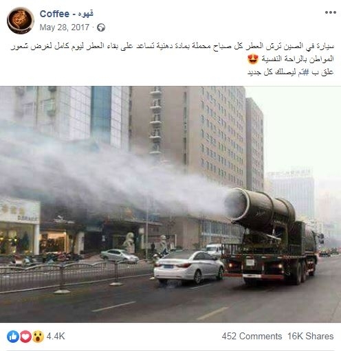Image resolution: width=341 pixels, height=351 pixels.
Task: Open the mist cannon truck photo
Action: point(170,204)
